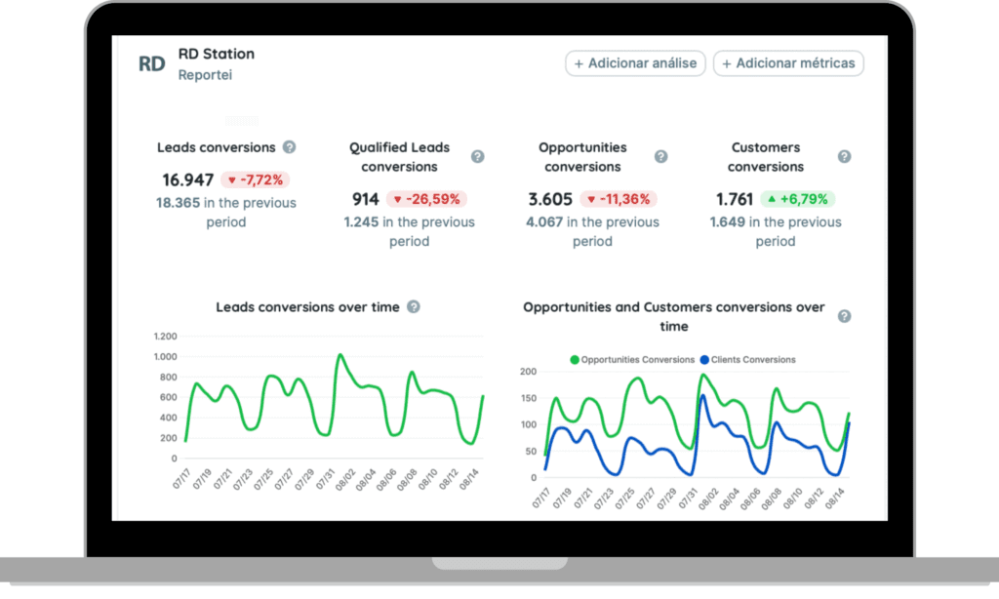Open the Reportei link under RD Station

tap(205, 75)
